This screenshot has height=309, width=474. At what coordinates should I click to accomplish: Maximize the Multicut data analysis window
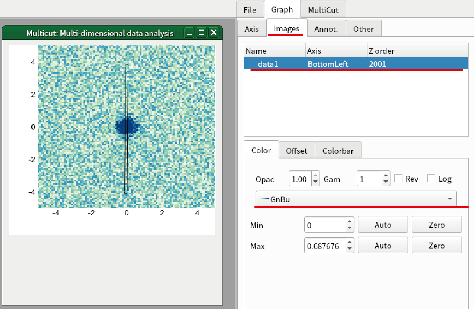click(x=201, y=33)
